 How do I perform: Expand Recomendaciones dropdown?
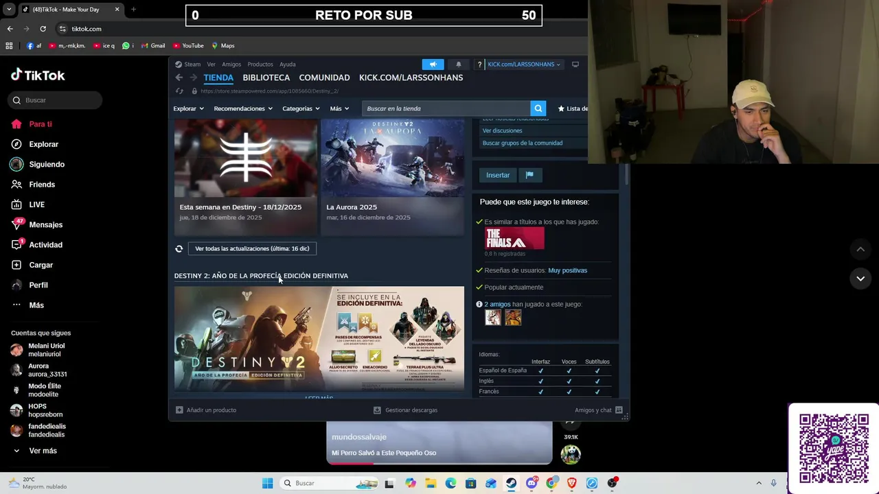[x=243, y=108]
